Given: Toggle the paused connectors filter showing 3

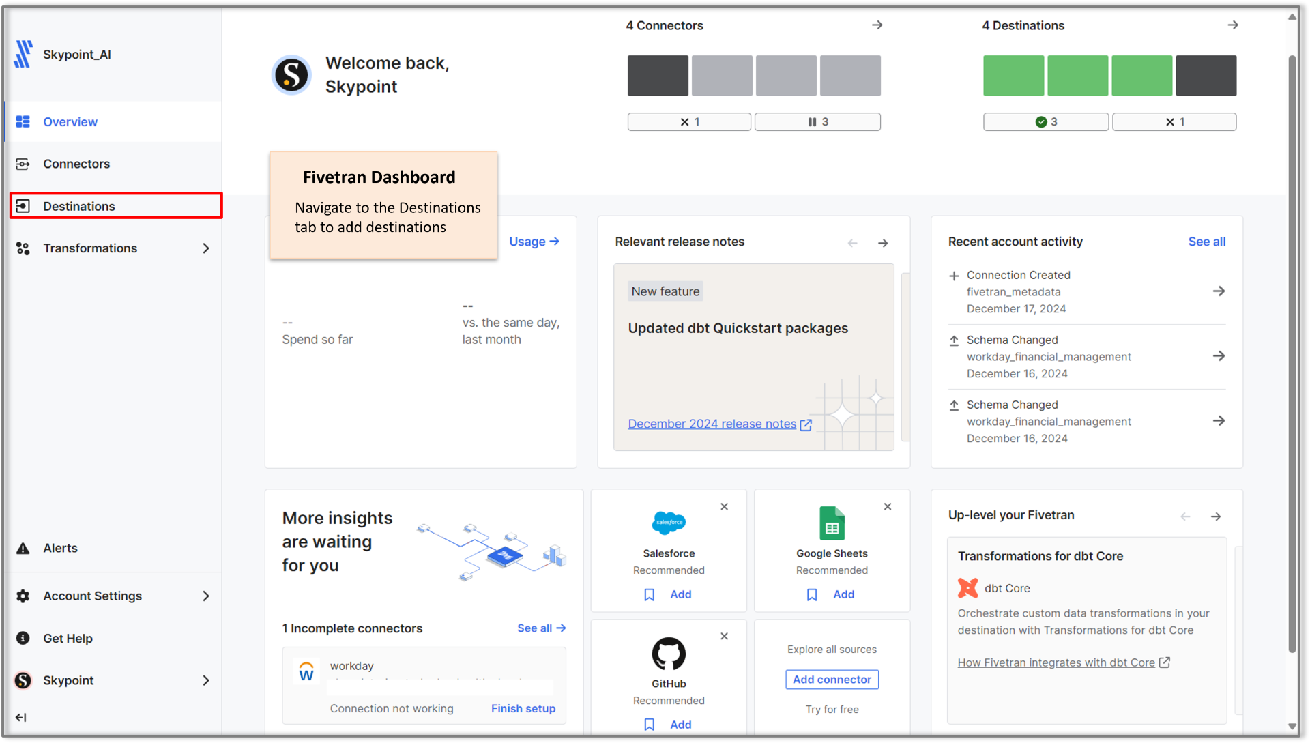Looking at the screenshot, I should click(817, 122).
